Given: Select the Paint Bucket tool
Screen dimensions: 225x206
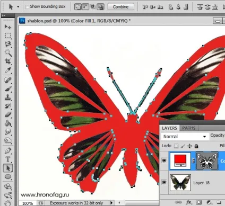Looking at the screenshot, I should (7, 123).
